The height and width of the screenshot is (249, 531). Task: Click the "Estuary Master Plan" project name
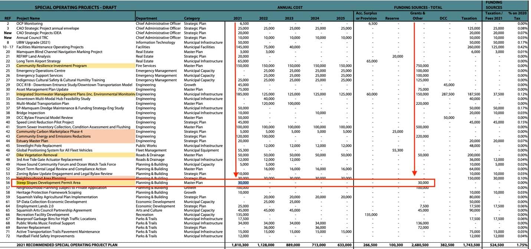tap(32, 141)
